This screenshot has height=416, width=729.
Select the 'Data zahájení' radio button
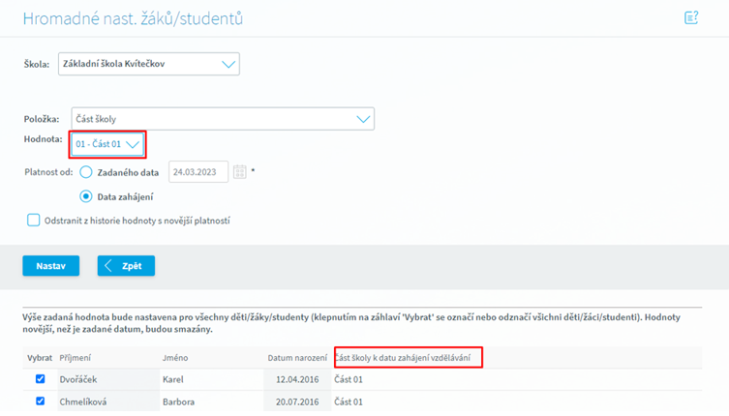click(x=86, y=196)
